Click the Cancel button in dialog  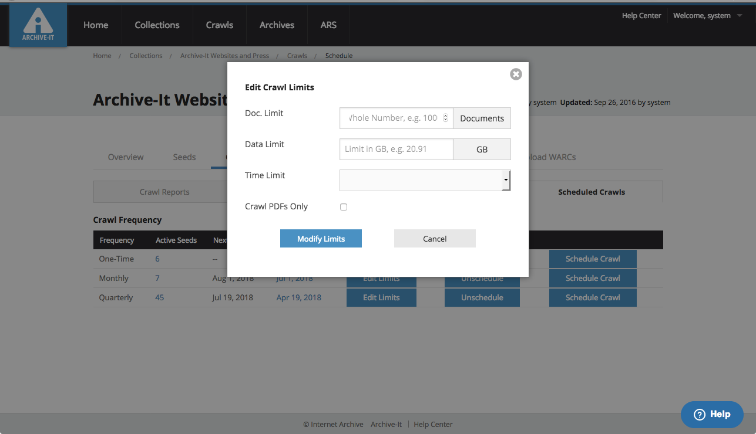[x=434, y=239]
